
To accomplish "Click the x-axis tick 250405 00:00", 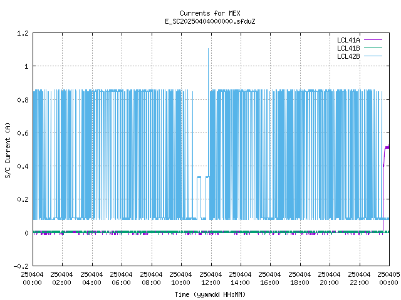I will [x=388, y=279].
